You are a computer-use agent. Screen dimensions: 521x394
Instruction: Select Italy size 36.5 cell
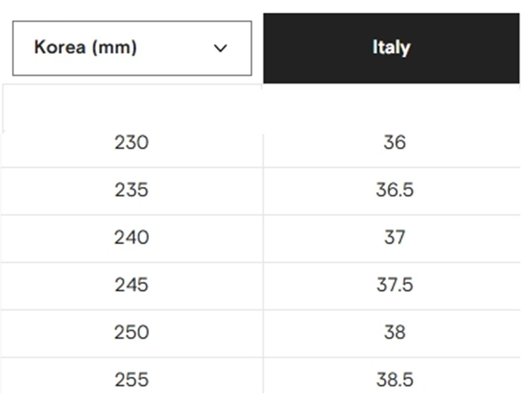pyautogui.click(x=395, y=190)
